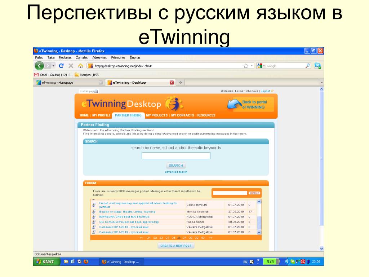
Task: Go to the Firefox Home page icon
Action: [x=80, y=66]
